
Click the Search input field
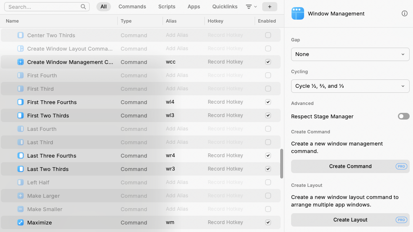(44, 7)
